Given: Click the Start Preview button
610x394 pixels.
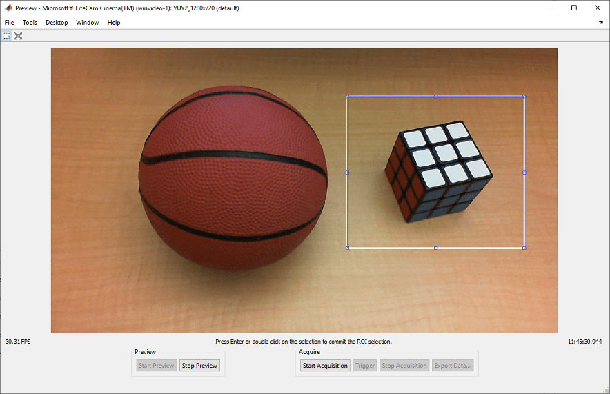Looking at the screenshot, I should coord(157,366).
